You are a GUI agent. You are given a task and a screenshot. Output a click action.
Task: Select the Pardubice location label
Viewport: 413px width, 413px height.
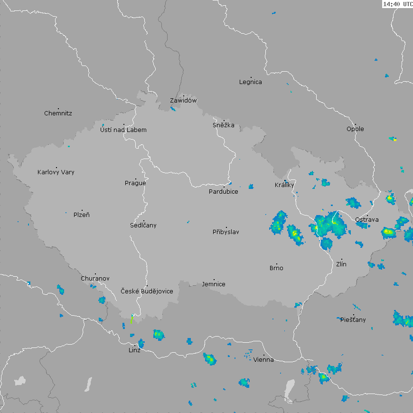point(224,192)
